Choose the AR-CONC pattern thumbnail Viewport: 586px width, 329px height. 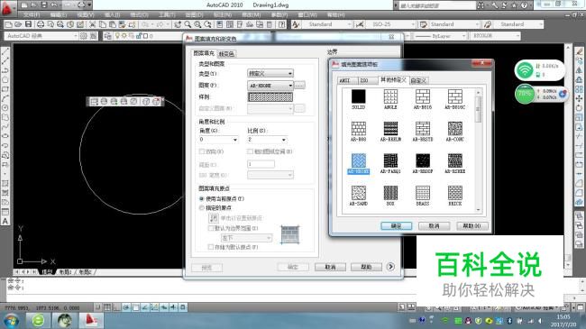454,129
